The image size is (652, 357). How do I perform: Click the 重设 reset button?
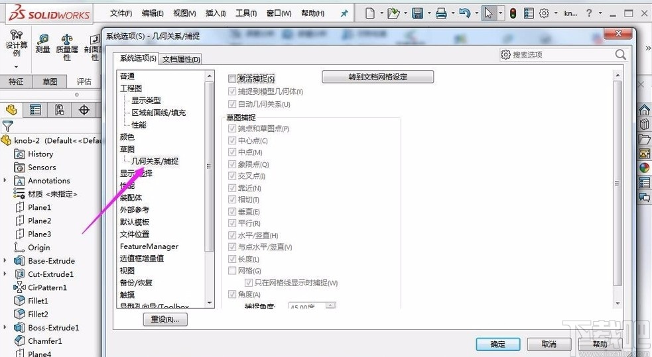pos(165,319)
